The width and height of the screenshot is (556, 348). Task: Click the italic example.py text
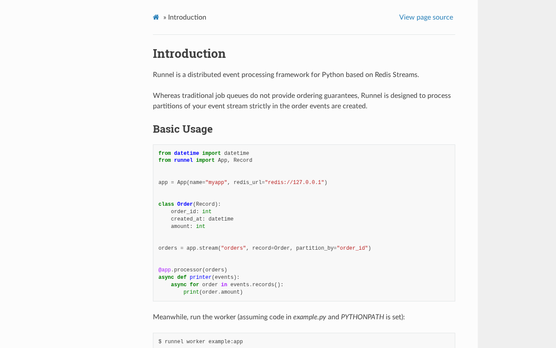pos(309,317)
